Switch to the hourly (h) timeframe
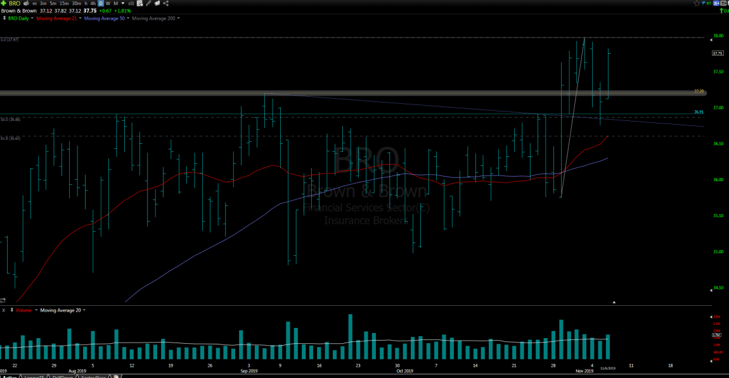Viewport: 729px width, 378px height. click(x=86, y=3)
